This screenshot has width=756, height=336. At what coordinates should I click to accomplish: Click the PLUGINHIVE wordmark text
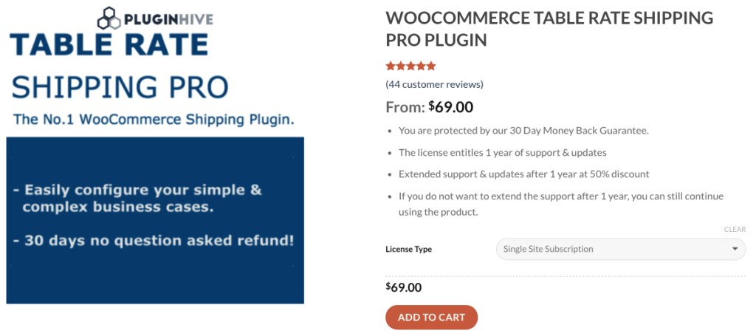pyautogui.click(x=168, y=18)
